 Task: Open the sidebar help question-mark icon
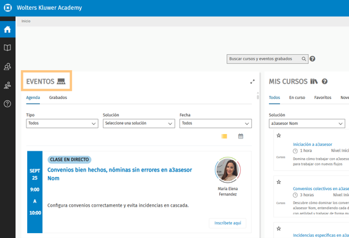click(7, 104)
